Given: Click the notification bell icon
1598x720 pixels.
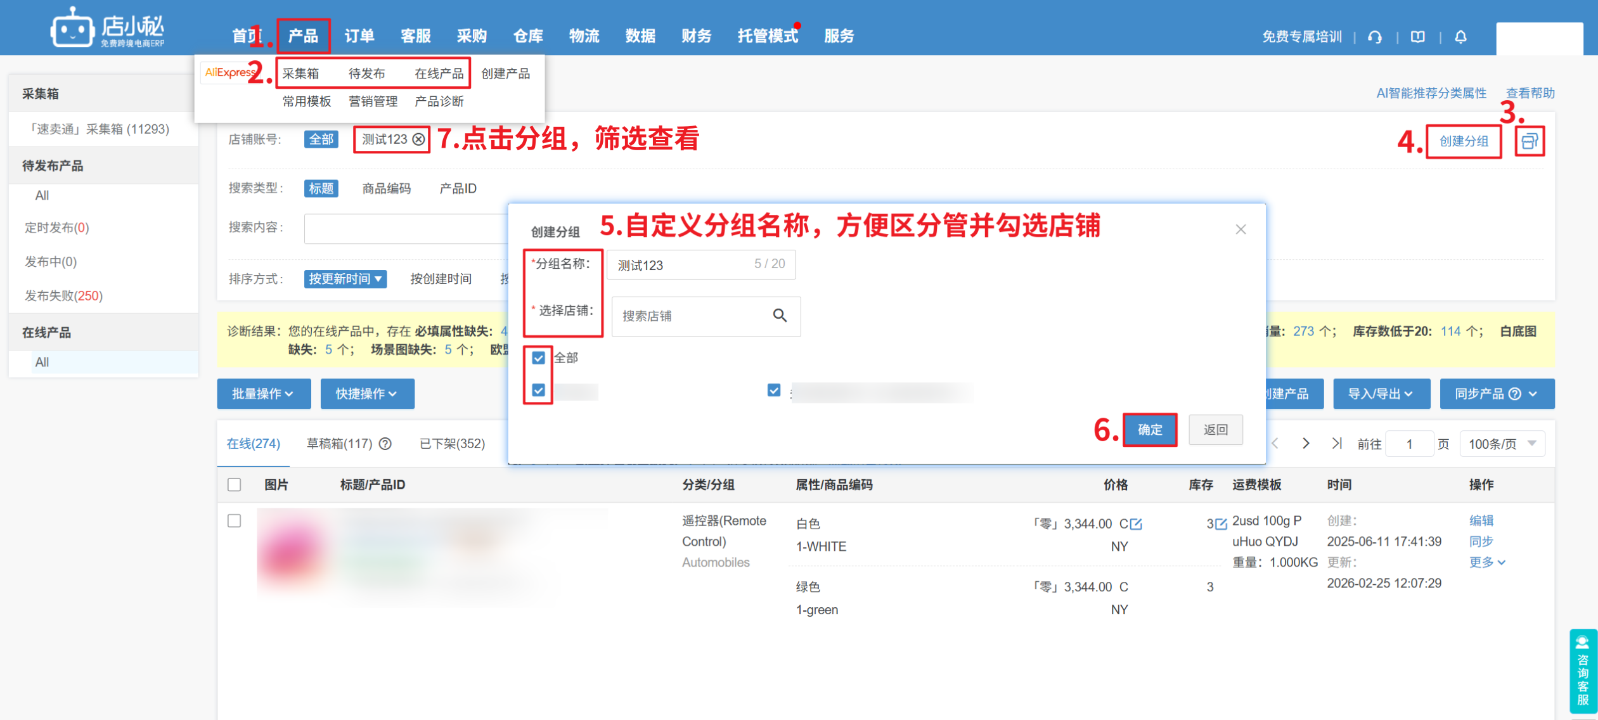Looking at the screenshot, I should [1460, 37].
